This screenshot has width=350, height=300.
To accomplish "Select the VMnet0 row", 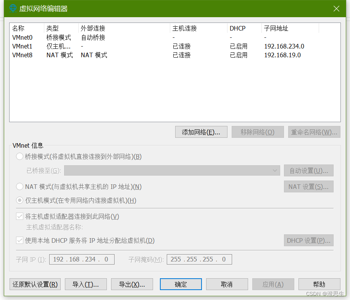I will [x=175, y=37].
